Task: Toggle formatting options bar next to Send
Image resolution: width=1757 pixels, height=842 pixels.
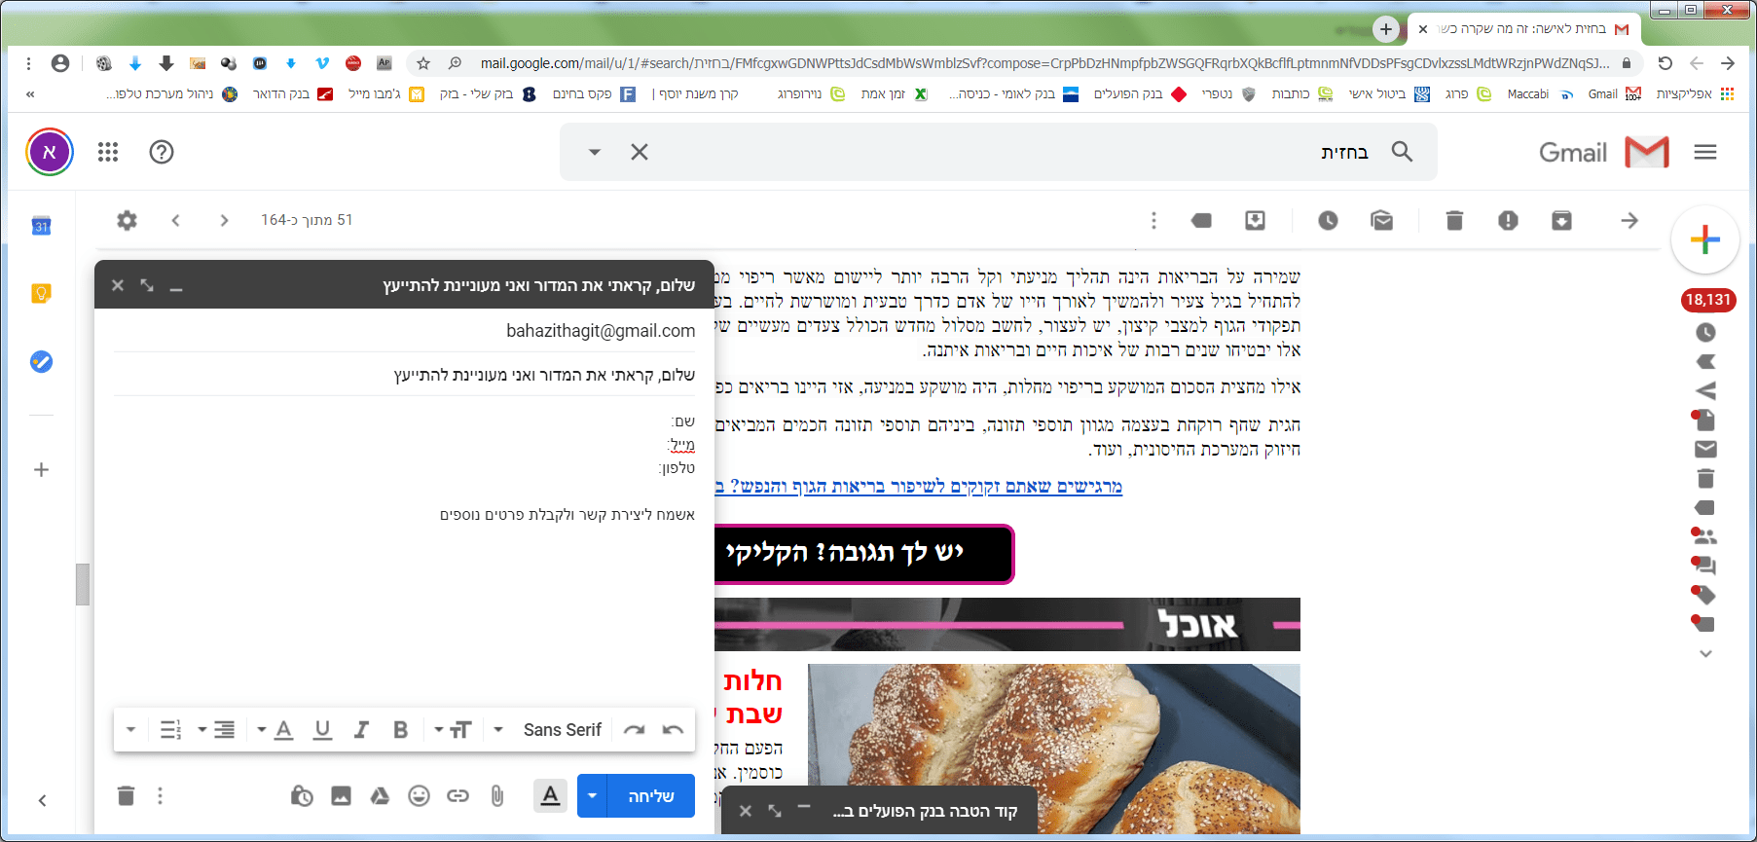Action: pyautogui.click(x=550, y=796)
